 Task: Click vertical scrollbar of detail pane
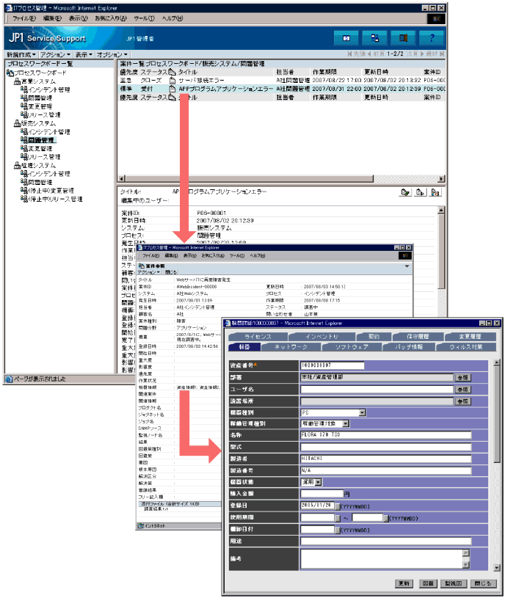pyautogui.click(x=441, y=290)
